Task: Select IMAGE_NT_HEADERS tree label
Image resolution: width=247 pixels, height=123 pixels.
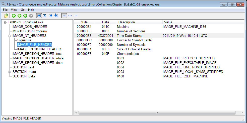Action: 29,36
